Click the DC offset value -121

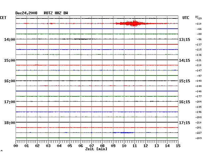(198, 60)
